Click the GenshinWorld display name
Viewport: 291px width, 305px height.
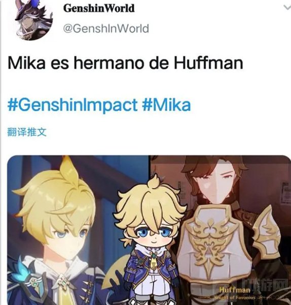99,8
